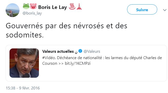The width and height of the screenshot is (168, 93).
Task: Click the blue verified badge of Valeurs actuelles
Action: tap(80, 51)
